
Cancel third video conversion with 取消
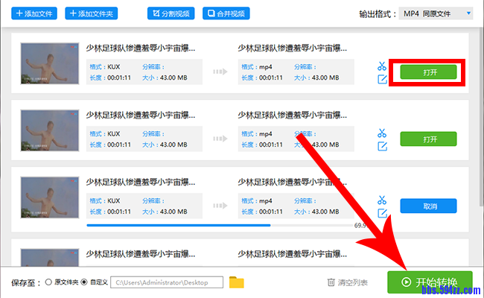(428, 206)
